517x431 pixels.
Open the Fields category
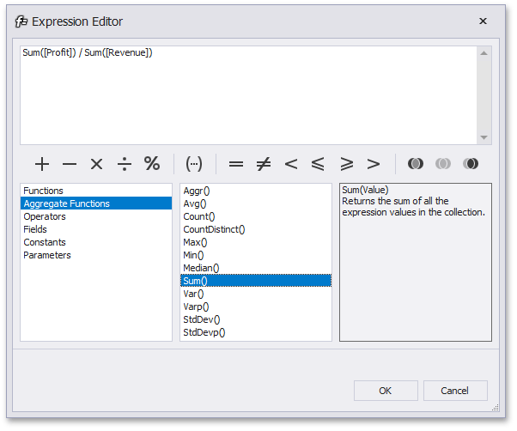pyautogui.click(x=35, y=229)
